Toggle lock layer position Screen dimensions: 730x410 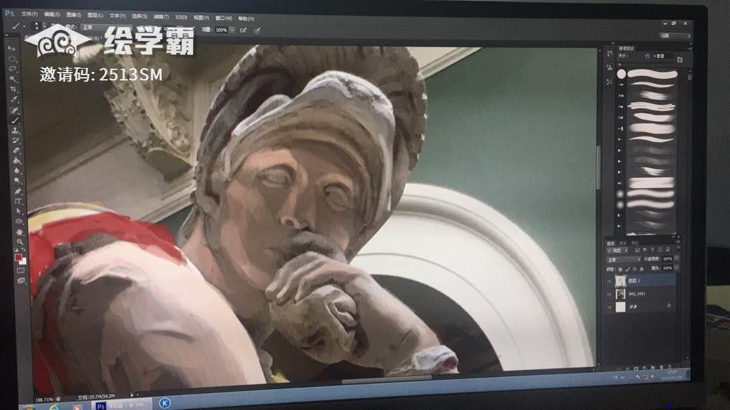coord(634,269)
